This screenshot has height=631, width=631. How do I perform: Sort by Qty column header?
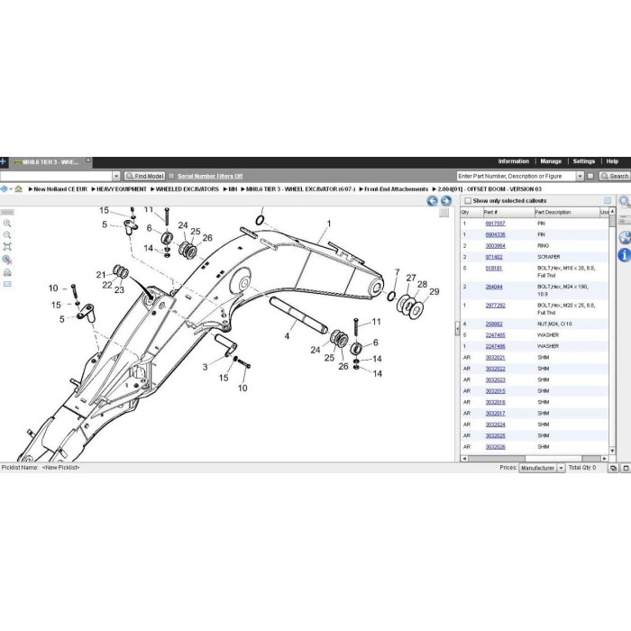coord(471,212)
